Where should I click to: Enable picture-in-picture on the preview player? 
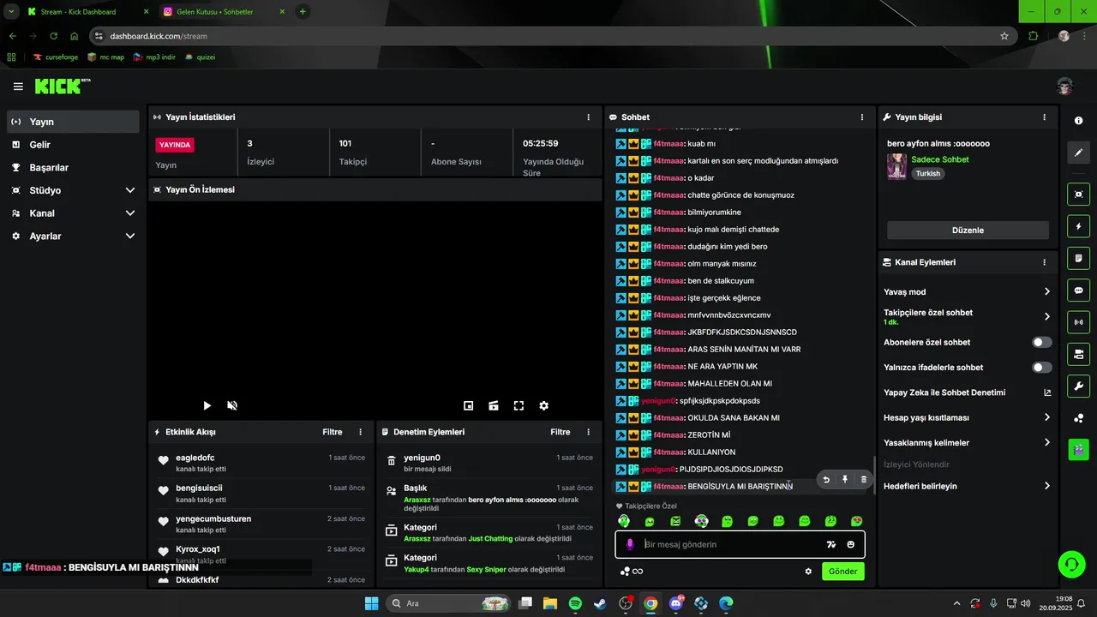[x=469, y=405]
